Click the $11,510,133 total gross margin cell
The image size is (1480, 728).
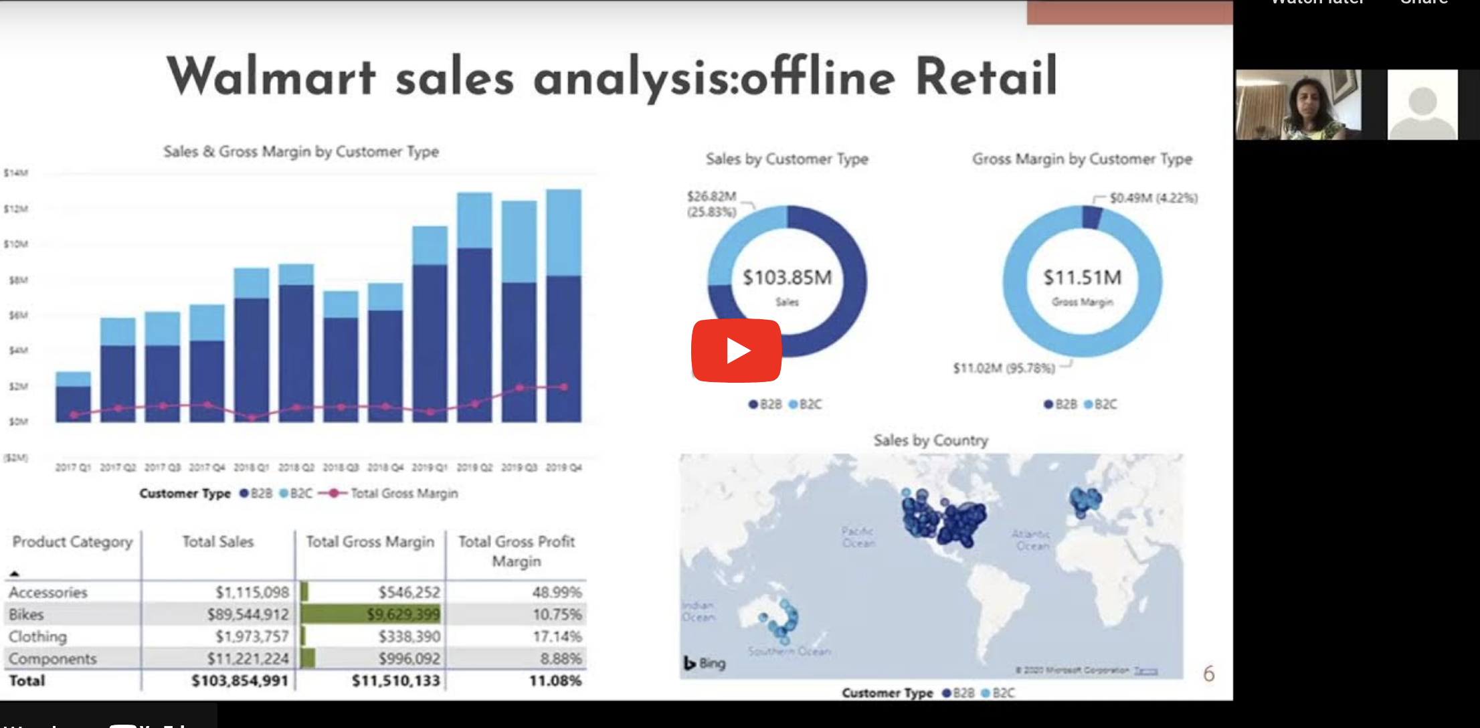(396, 680)
